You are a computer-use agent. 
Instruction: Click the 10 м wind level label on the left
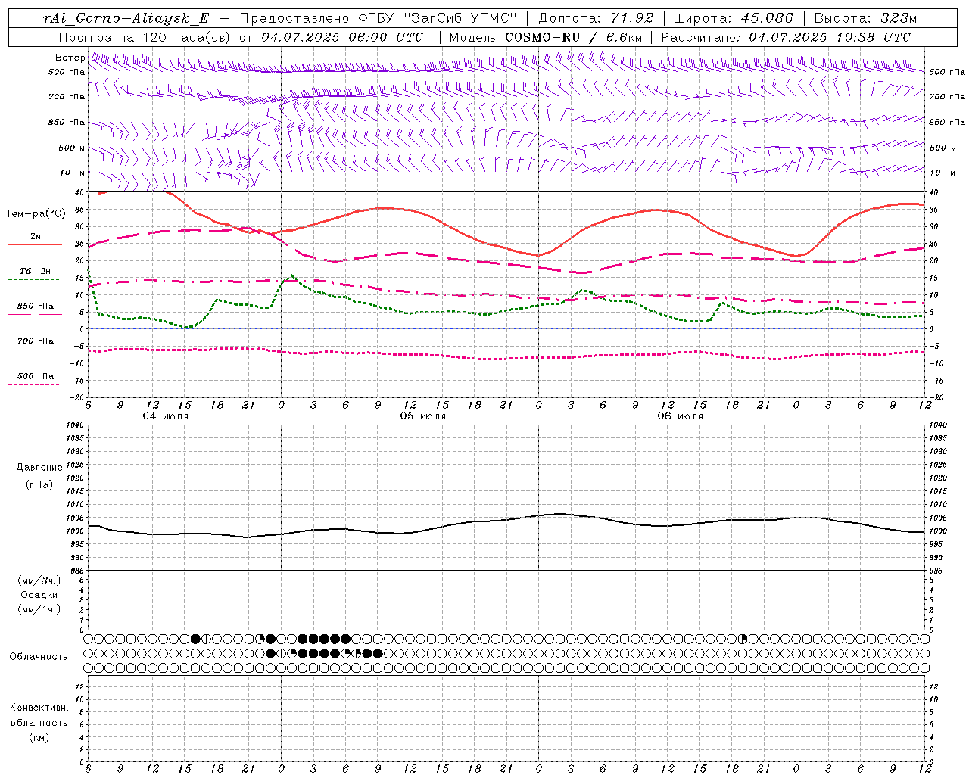pyautogui.click(x=71, y=173)
